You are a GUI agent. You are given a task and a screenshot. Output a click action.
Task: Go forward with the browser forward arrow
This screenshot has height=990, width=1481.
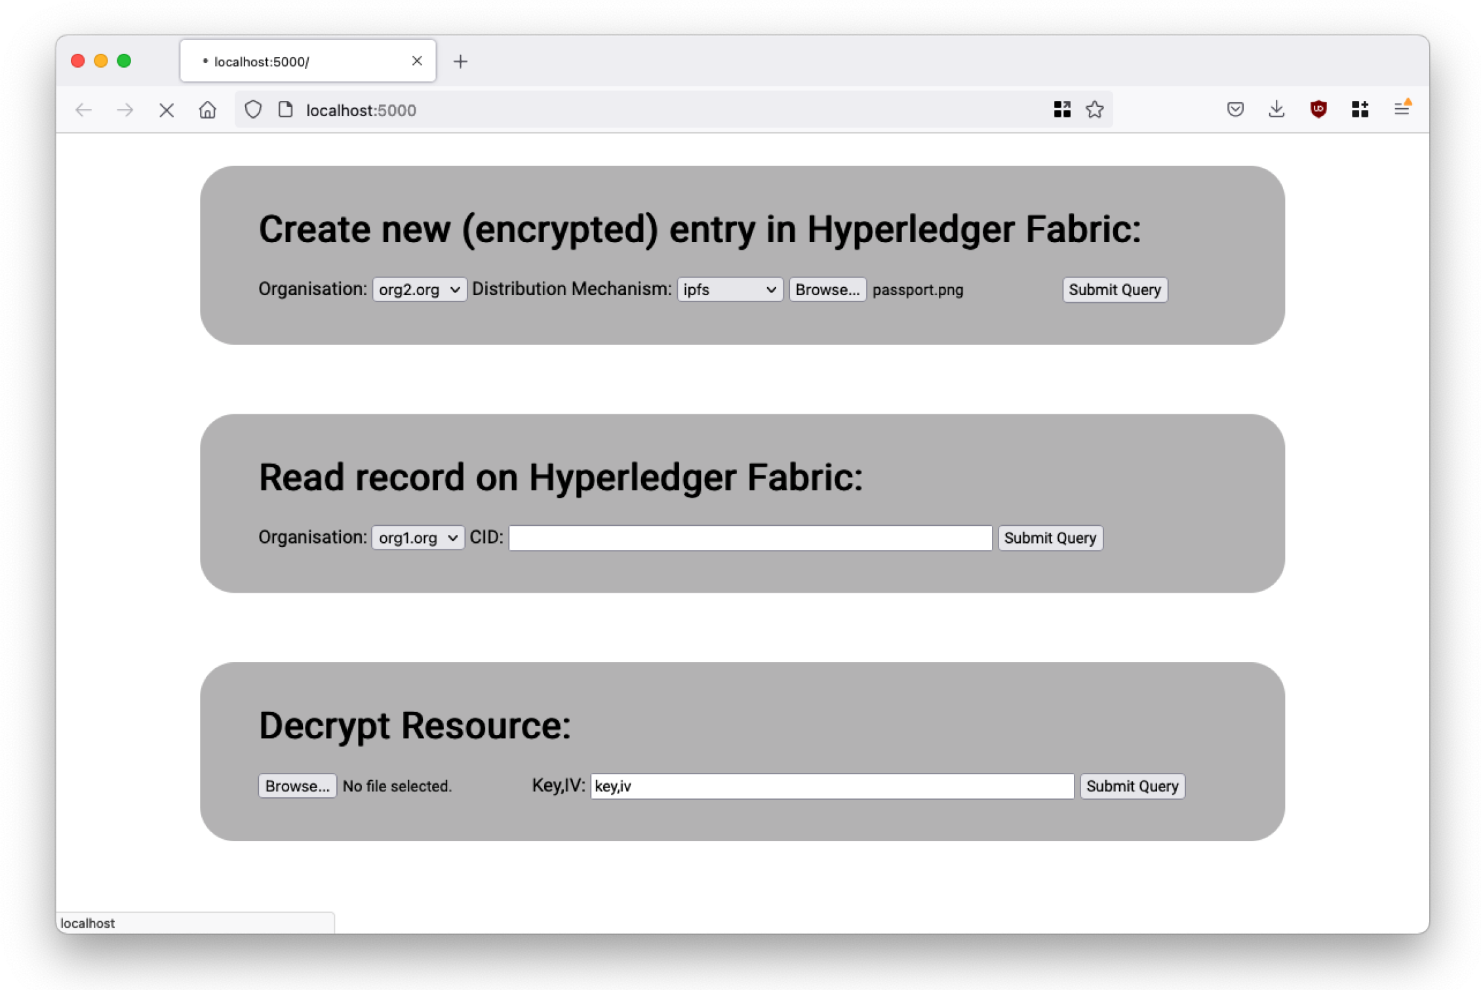[x=125, y=109]
